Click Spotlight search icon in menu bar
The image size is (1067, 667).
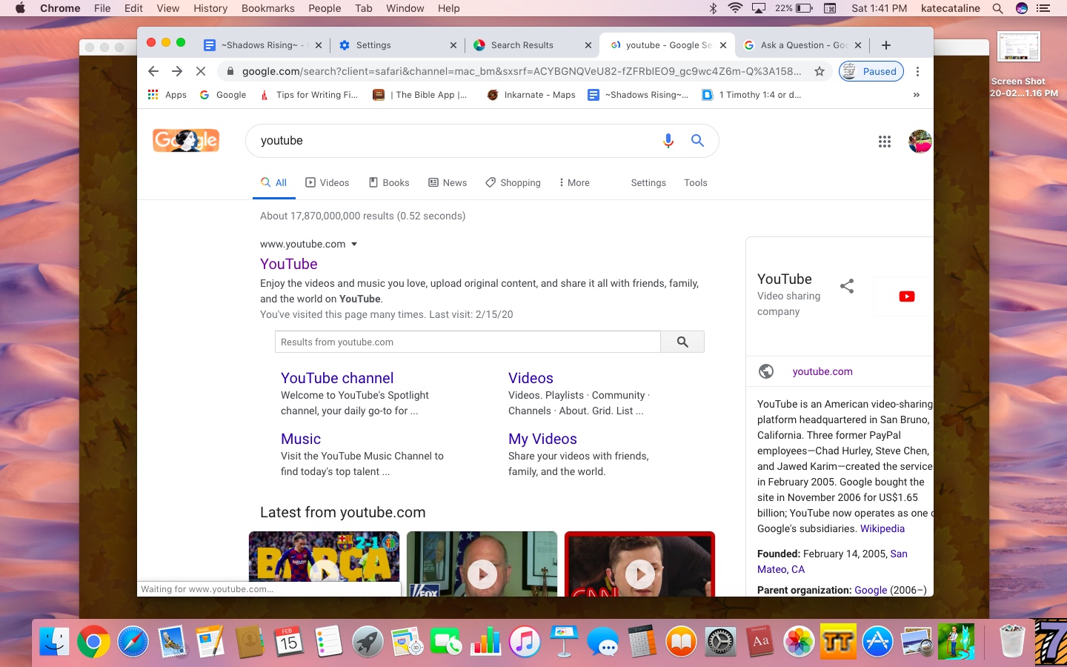click(997, 8)
